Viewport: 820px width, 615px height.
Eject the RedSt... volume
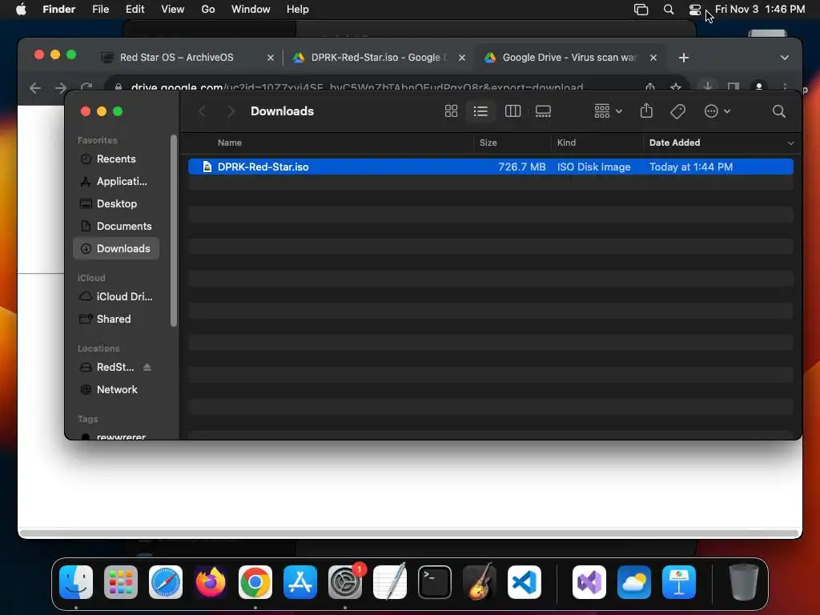click(147, 367)
